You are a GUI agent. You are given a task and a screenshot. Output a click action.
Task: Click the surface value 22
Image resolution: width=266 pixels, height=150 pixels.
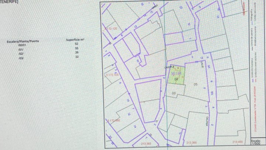tap(77, 57)
